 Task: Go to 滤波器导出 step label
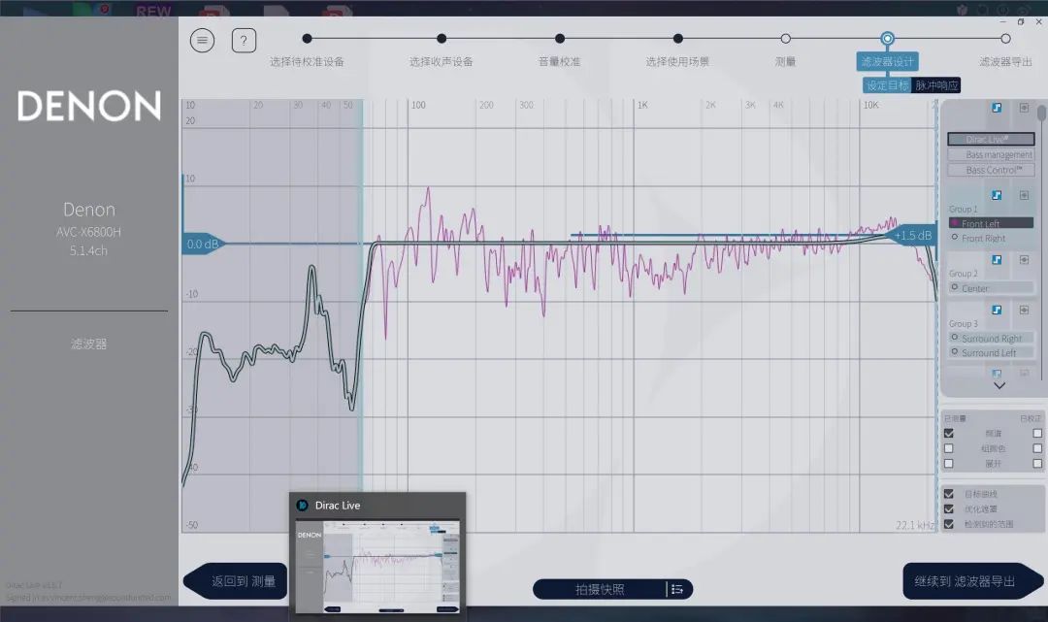point(1005,61)
